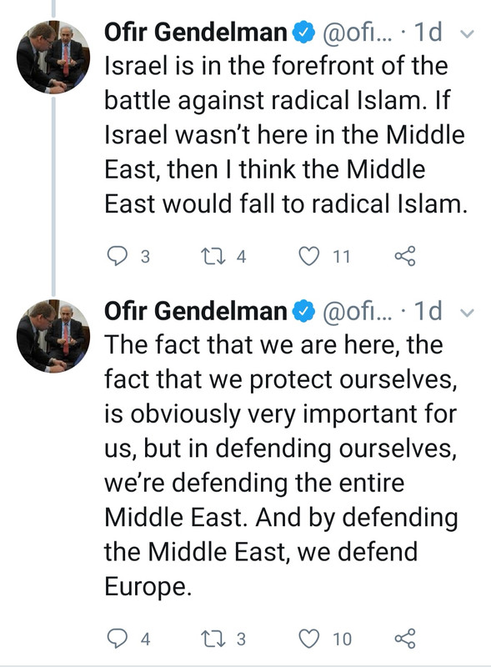Open the first tweet text about Israel's forefront

click(x=285, y=135)
